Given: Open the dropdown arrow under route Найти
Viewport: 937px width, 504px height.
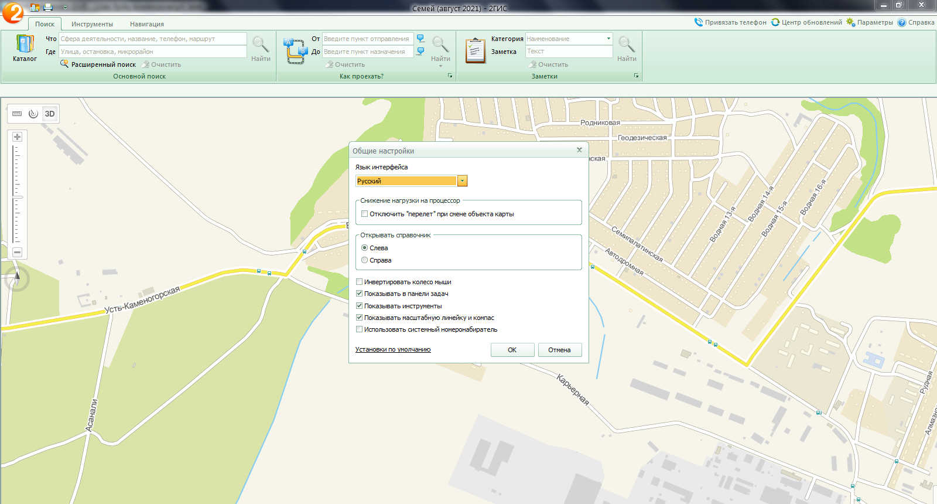Looking at the screenshot, I should pyautogui.click(x=440, y=66).
